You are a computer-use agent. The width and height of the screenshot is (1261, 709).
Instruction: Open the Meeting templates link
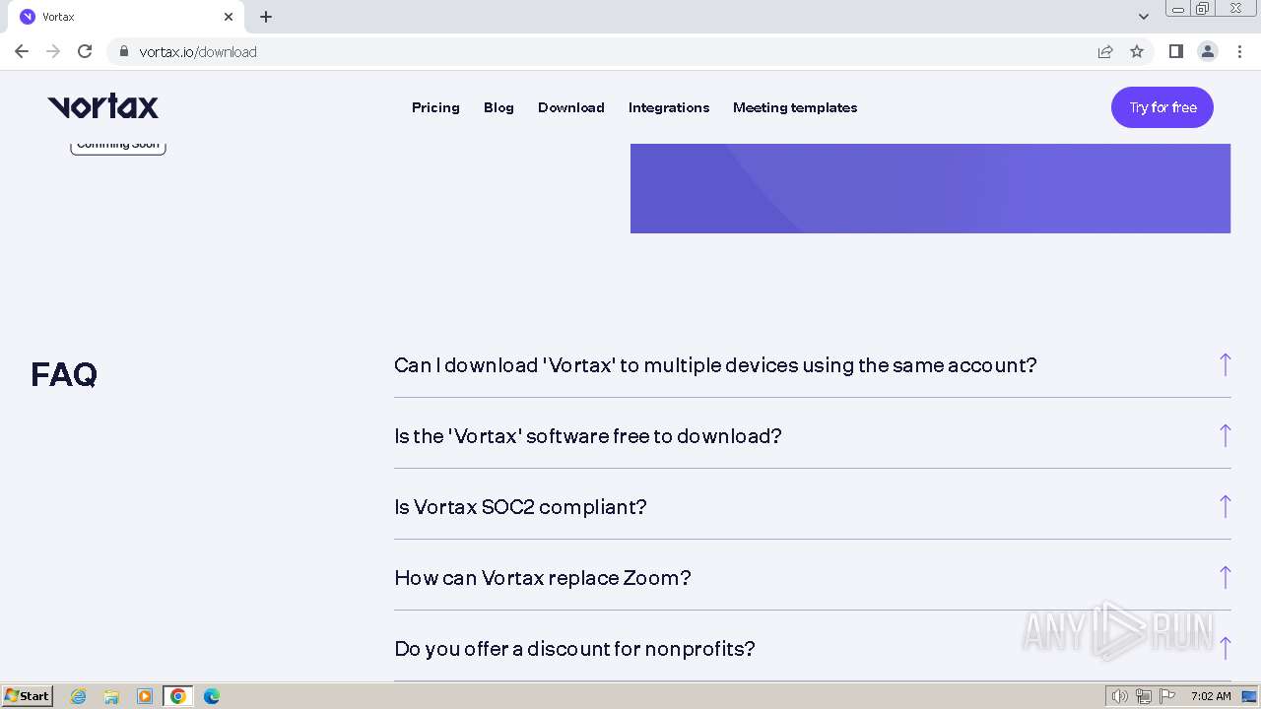tap(795, 107)
